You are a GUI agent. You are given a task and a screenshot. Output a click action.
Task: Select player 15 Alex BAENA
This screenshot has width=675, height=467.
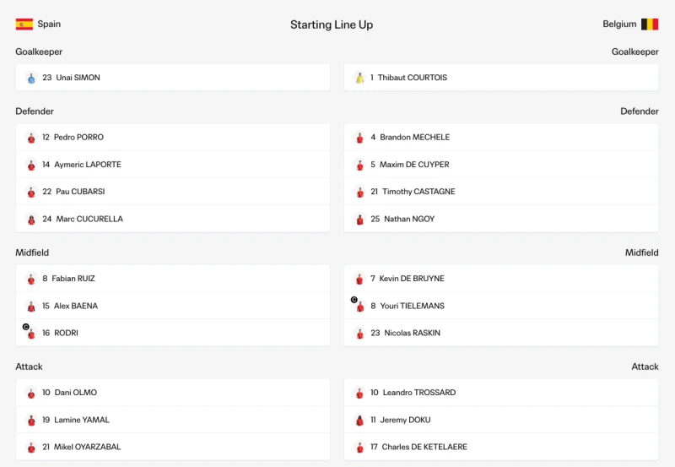point(173,306)
